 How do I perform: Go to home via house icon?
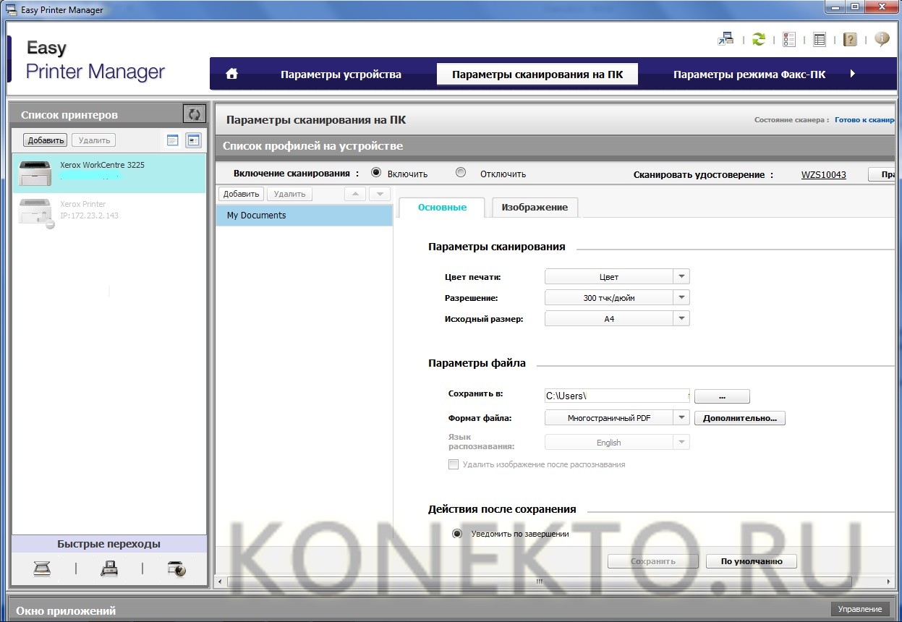click(231, 74)
